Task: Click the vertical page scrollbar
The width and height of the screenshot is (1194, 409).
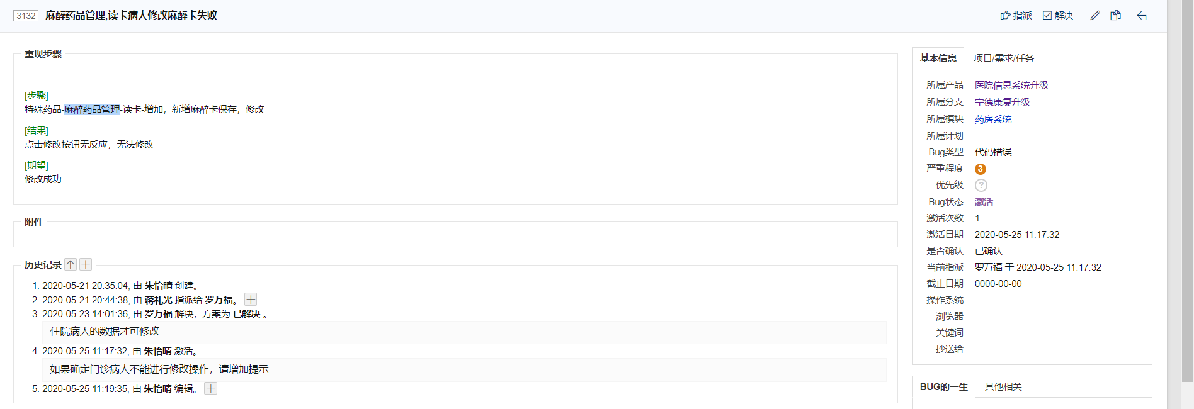Action: tap(1187, 189)
